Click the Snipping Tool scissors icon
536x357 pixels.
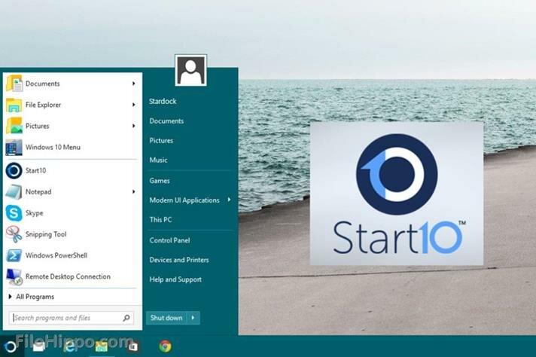(x=14, y=234)
